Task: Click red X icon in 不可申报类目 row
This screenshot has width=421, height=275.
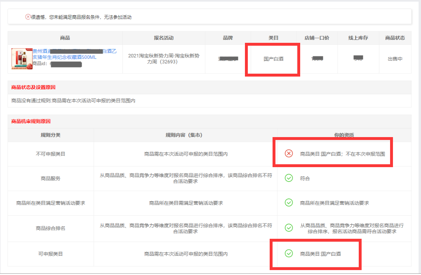Action: (x=289, y=154)
